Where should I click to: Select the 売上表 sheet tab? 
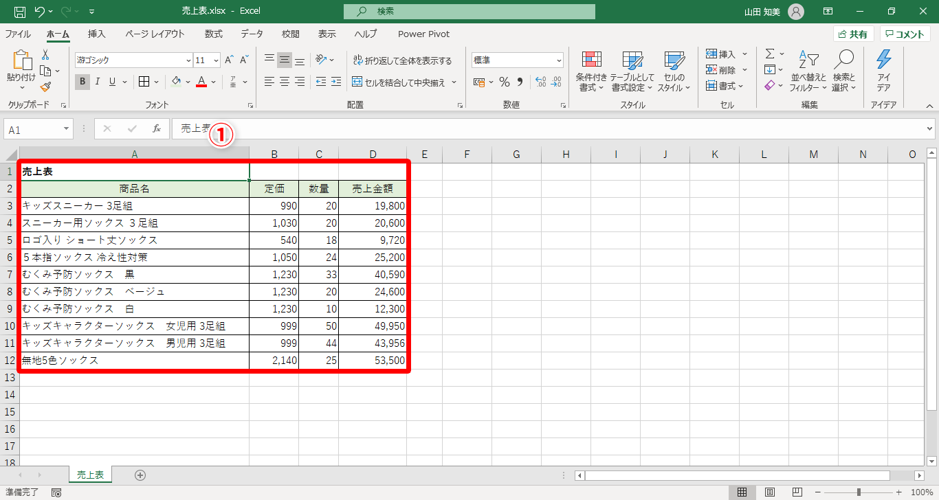click(90, 475)
